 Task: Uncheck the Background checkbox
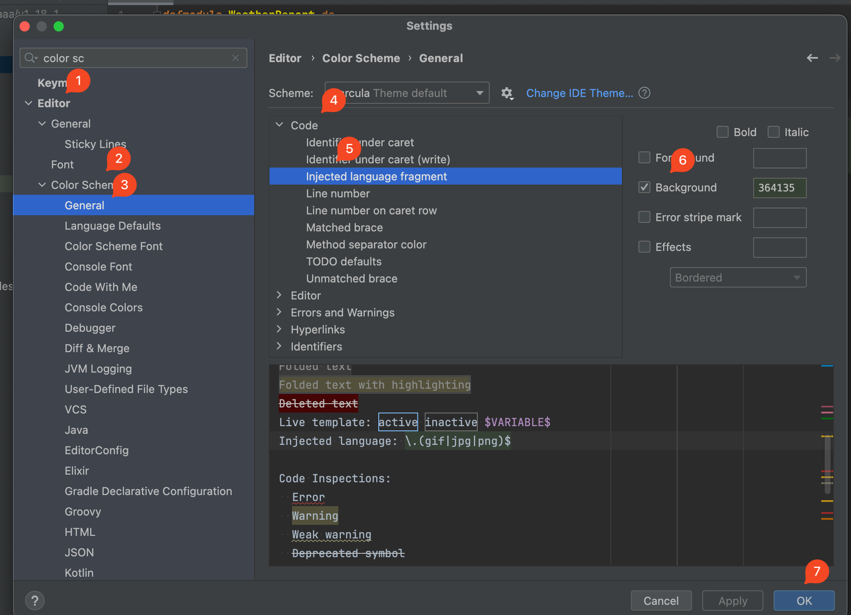[644, 188]
